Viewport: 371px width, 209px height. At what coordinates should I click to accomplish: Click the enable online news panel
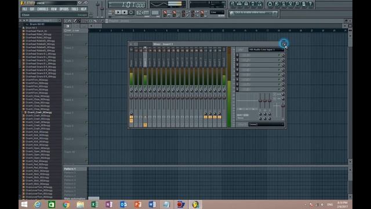tap(253, 13)
